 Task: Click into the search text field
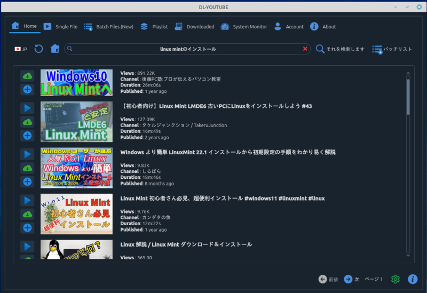[x=187, y=49]
